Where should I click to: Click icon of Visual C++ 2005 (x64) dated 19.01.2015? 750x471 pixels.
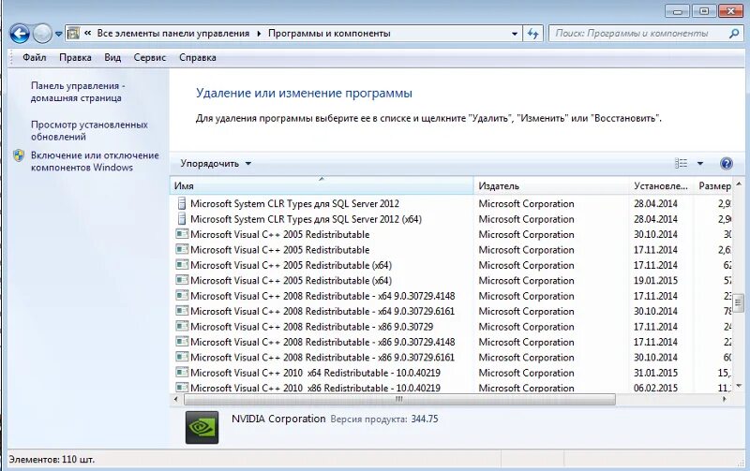click(x=182, y=280)
